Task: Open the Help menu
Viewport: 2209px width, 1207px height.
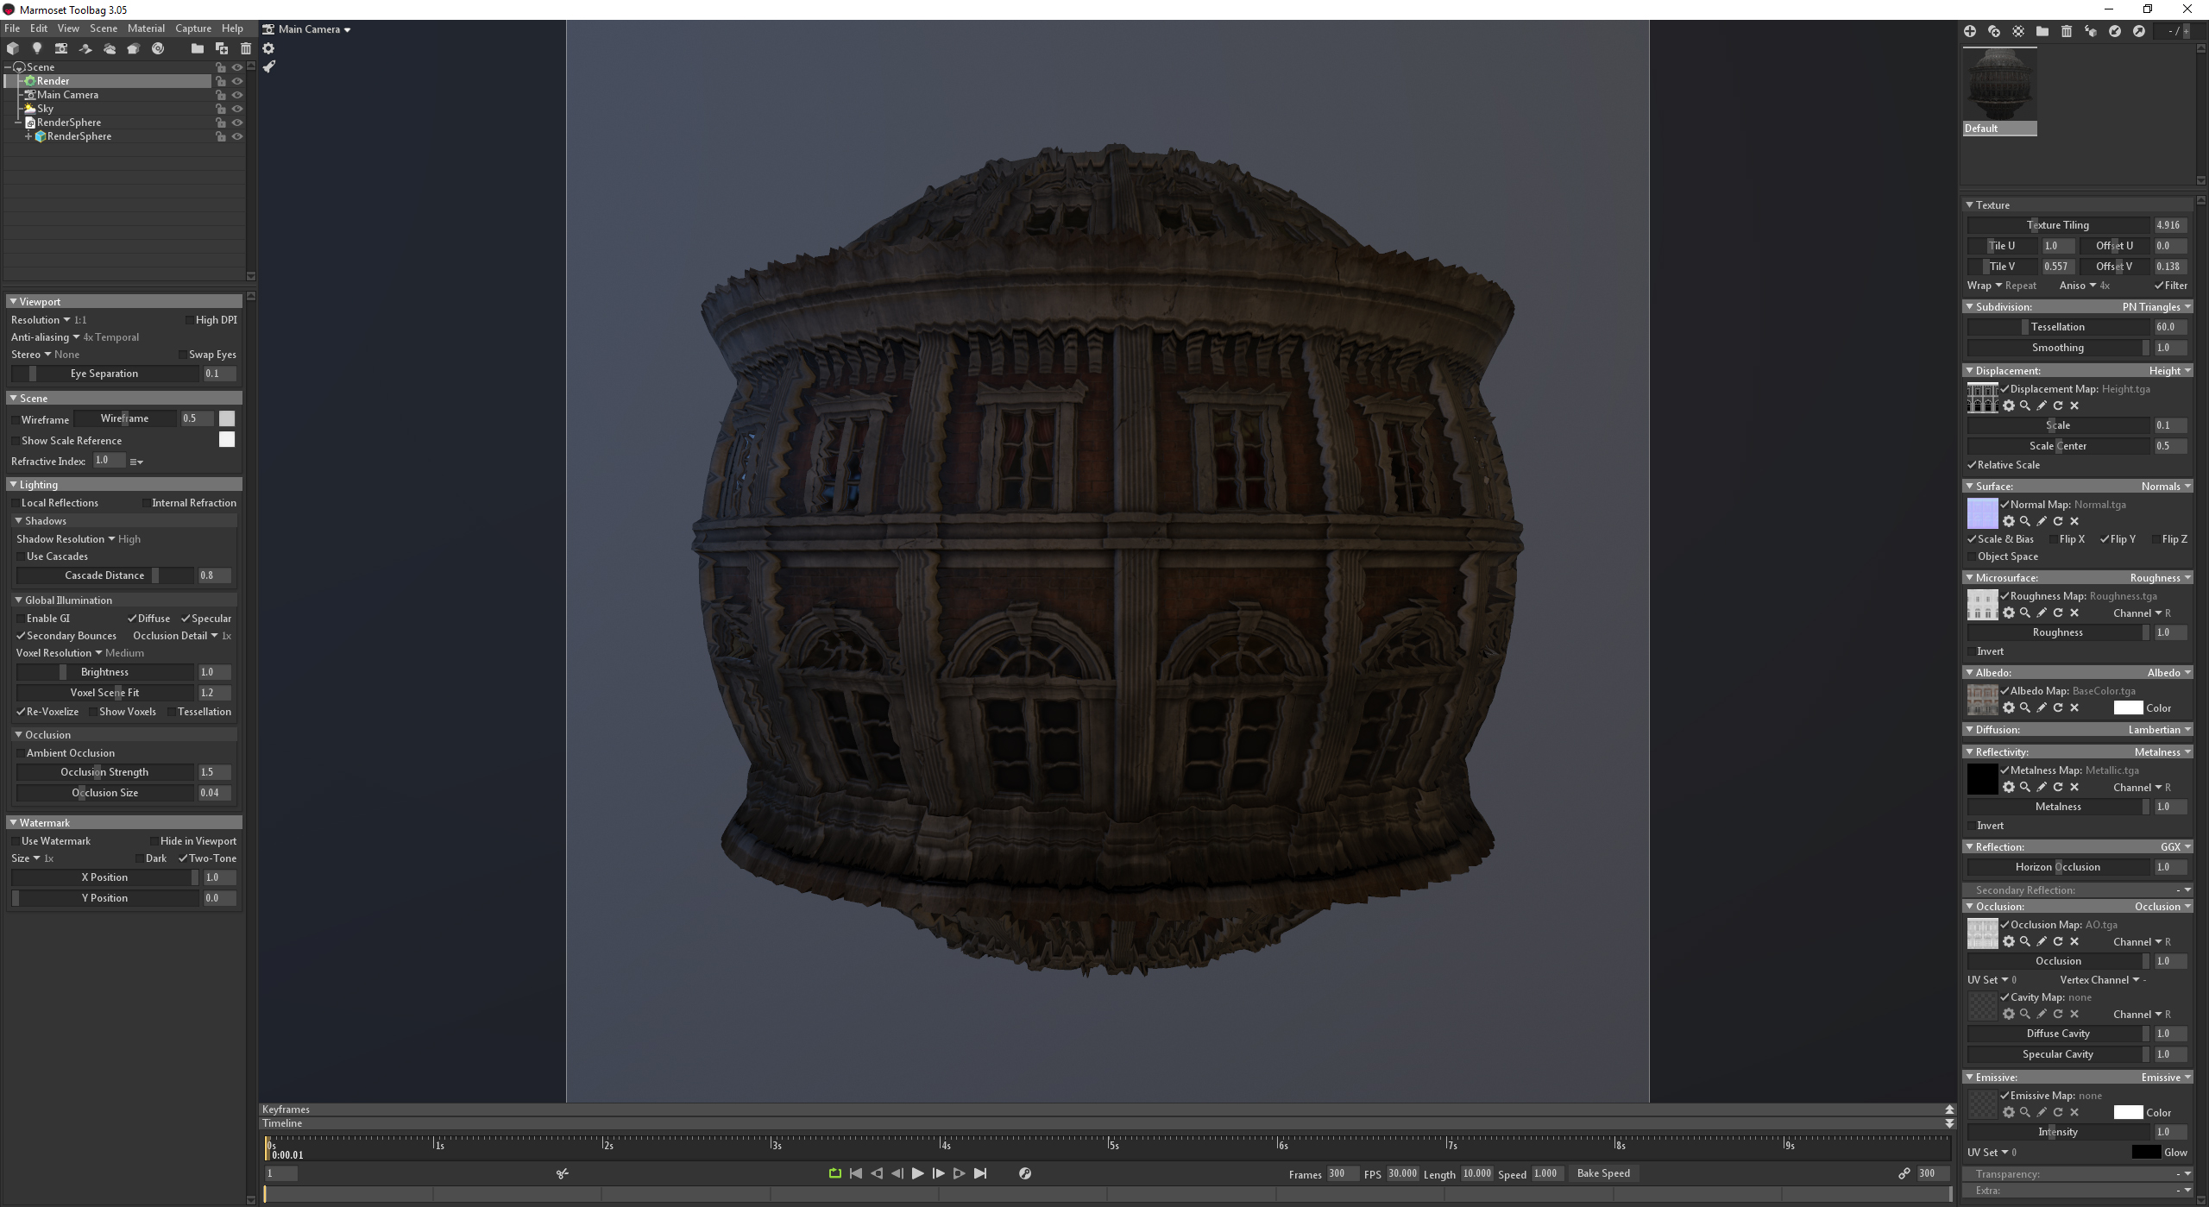Action: pyautogui.click(x=232, y=28)
